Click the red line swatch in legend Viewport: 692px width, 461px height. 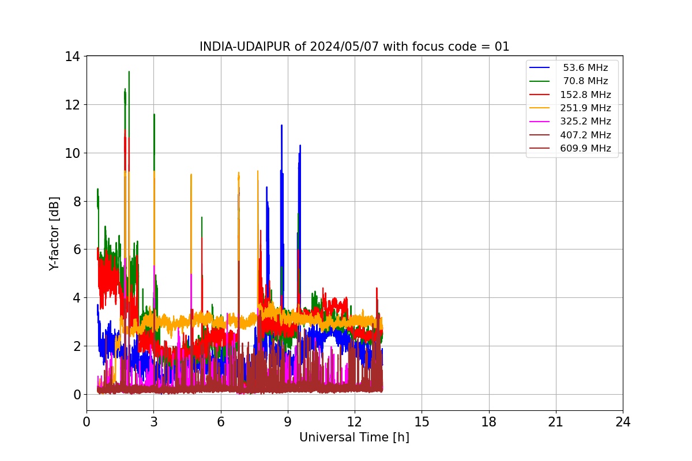coord(540,95)
